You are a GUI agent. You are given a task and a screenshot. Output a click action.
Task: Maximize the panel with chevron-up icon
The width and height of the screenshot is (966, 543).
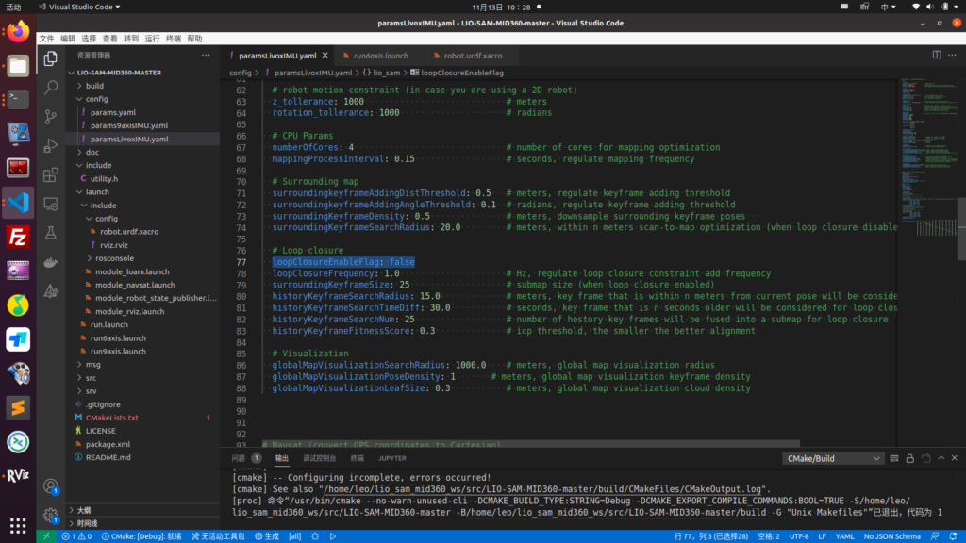[x=941, y=458]
